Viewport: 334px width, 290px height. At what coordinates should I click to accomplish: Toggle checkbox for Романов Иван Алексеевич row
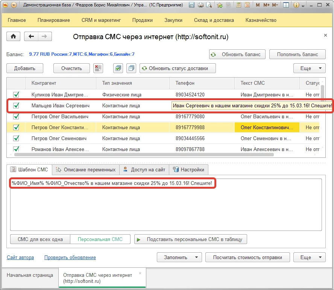click(16, 150)
